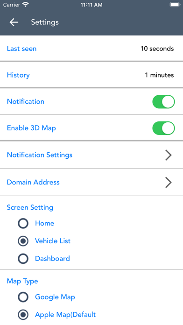Select the Vehicle List radio button

tap(23, 241)
